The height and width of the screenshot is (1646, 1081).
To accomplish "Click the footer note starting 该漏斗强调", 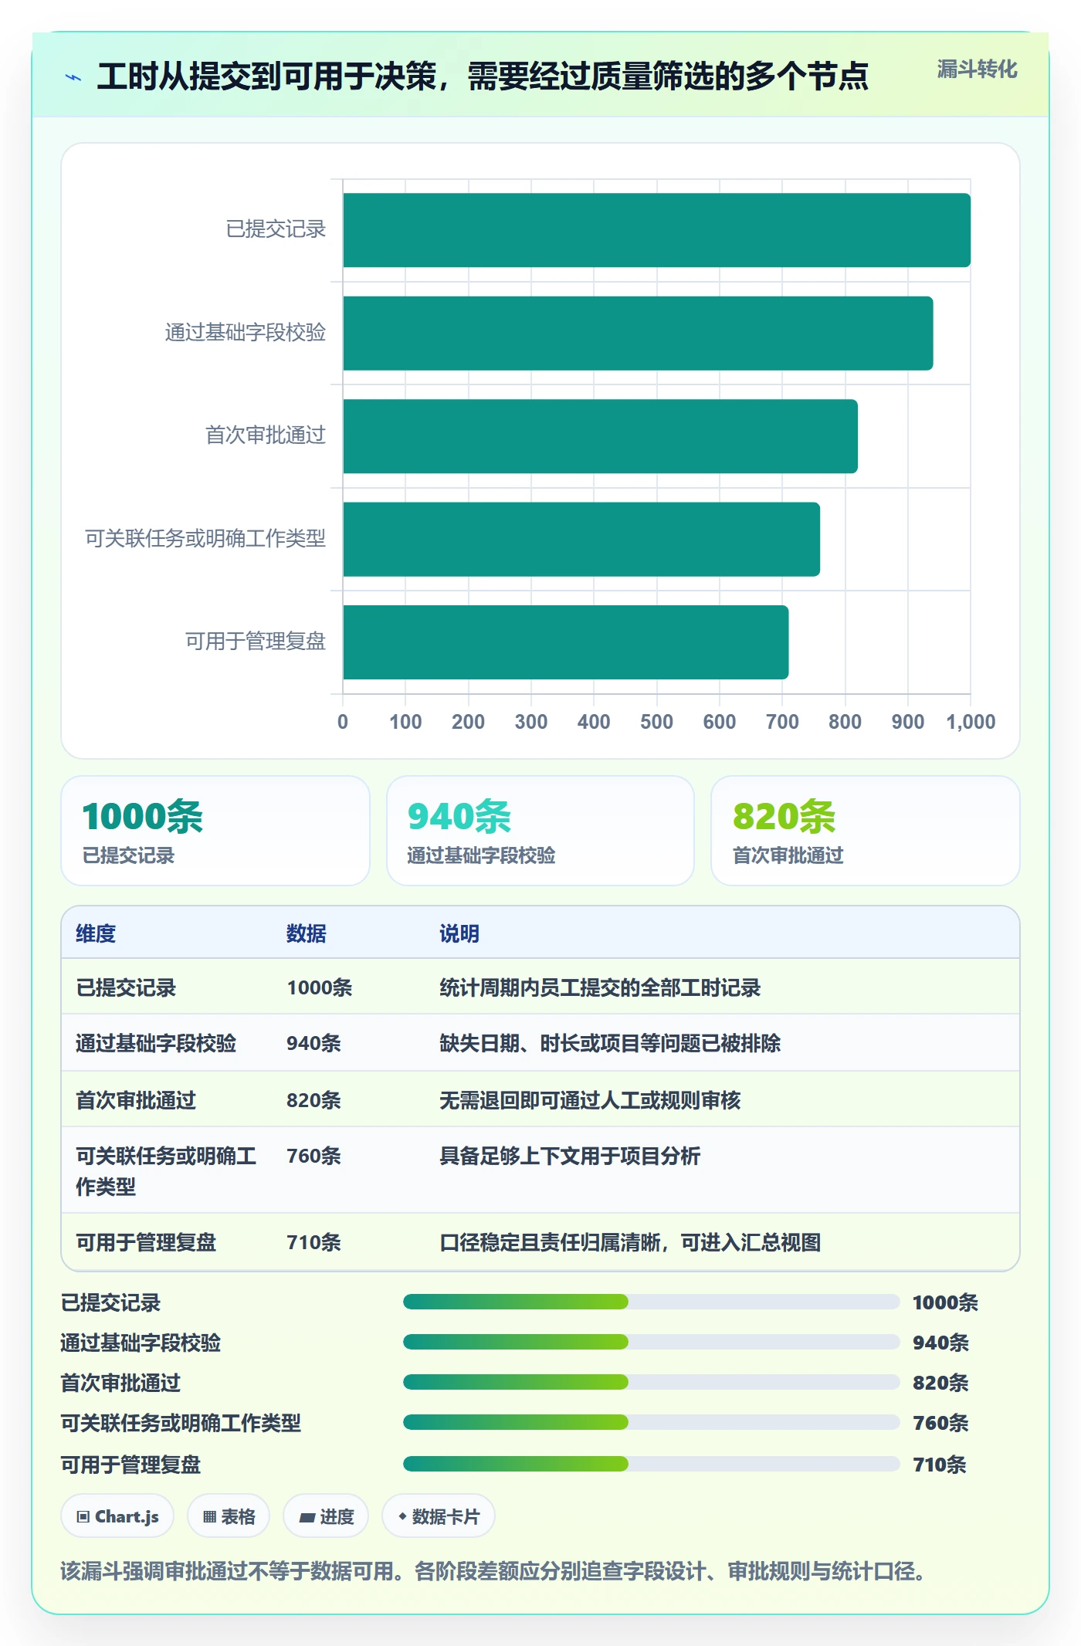I will click(494, 1571).
